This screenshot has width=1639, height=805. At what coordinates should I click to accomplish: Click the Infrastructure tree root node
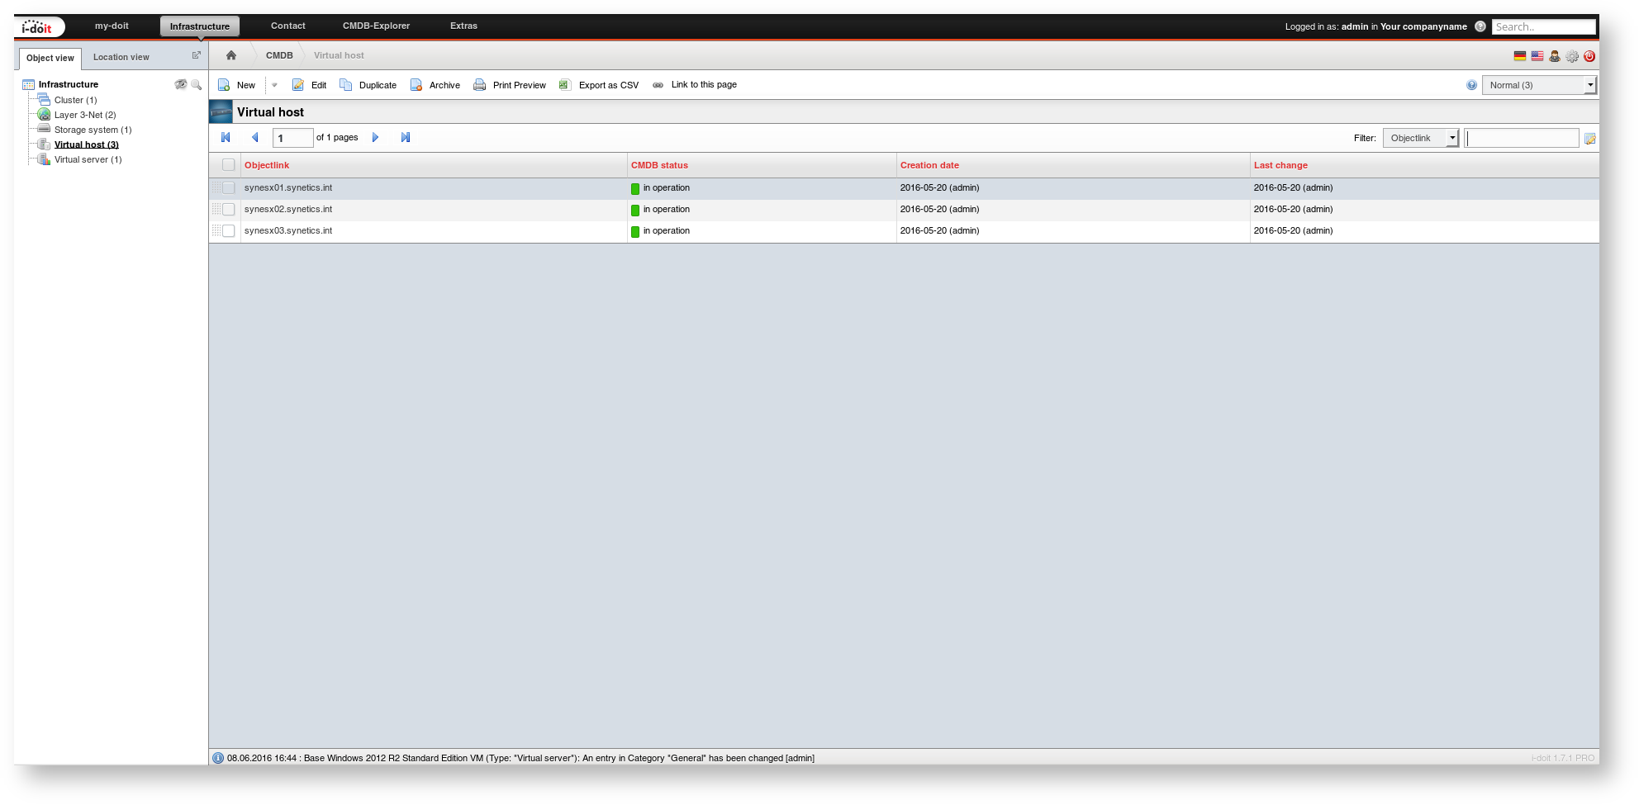pyautogui.click(x=69, y=84)
